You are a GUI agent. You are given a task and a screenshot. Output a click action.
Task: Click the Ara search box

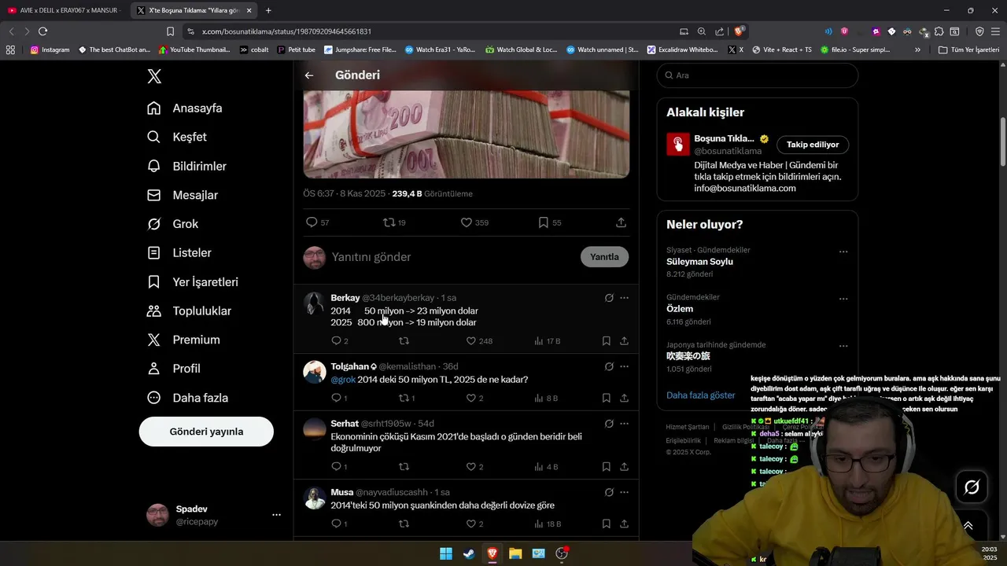click(757, 75)
